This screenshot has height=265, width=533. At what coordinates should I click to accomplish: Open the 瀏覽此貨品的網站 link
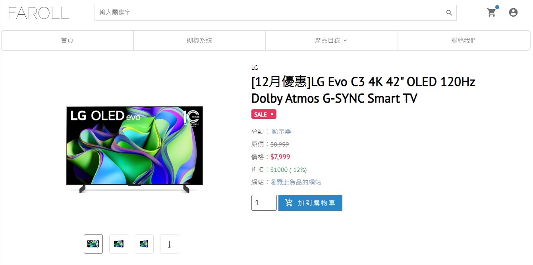(296, 182)
